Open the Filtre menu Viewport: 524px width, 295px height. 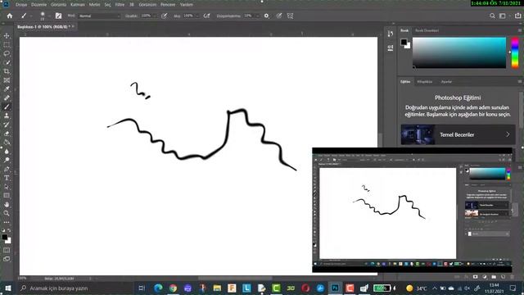pyautogui.click(x=120, y=5)
